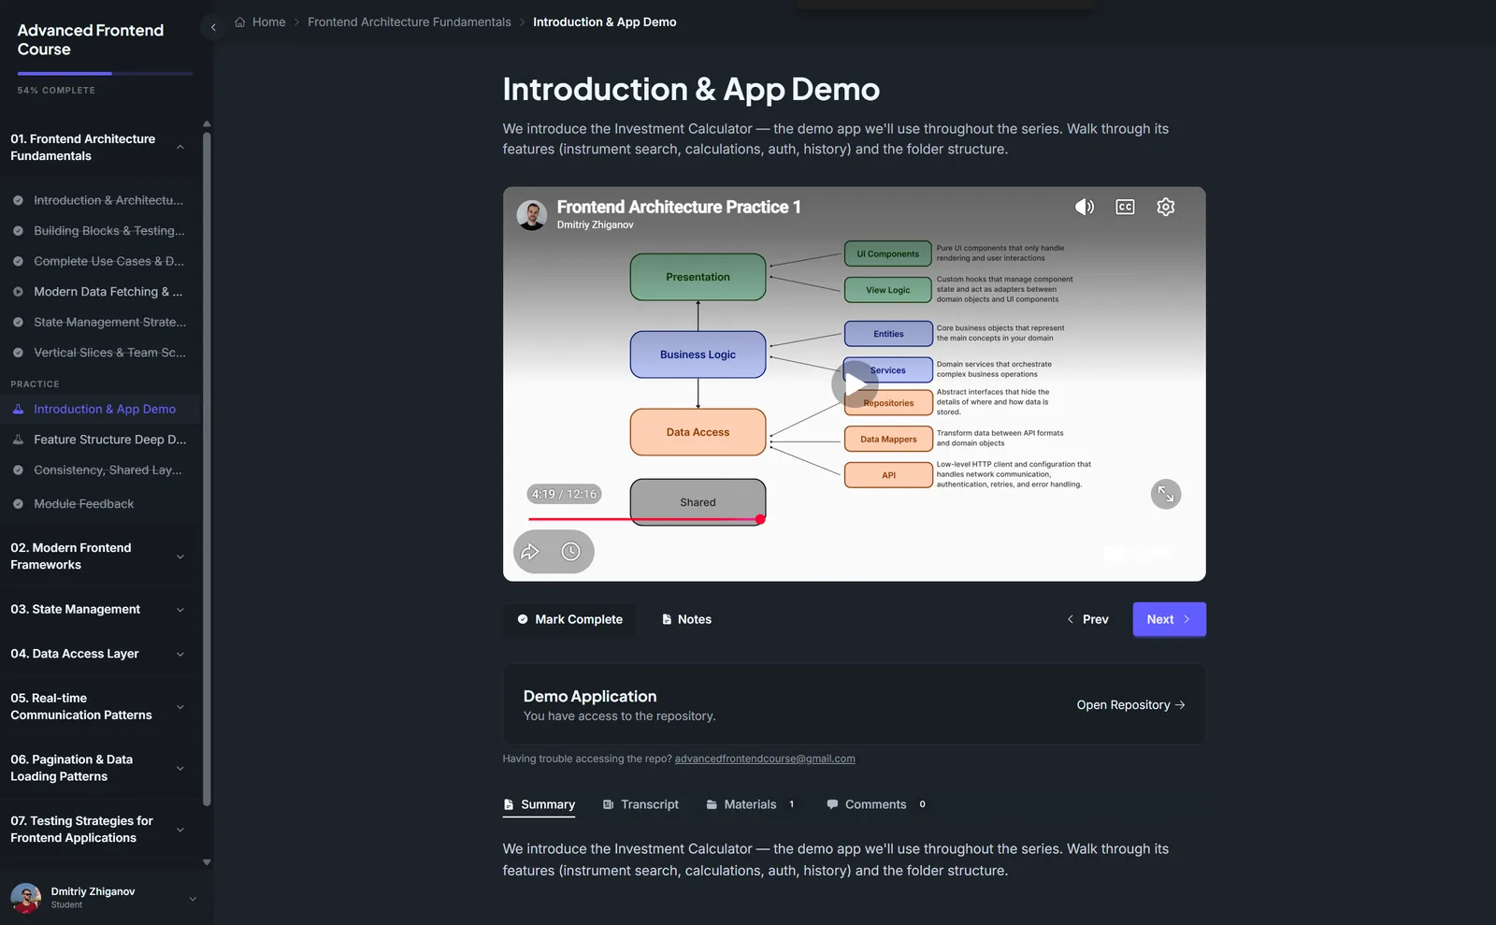Expand 04. Data Access Layer section
The height and width of the screenshot is (925, 1496).
click(x=180, y=654)
